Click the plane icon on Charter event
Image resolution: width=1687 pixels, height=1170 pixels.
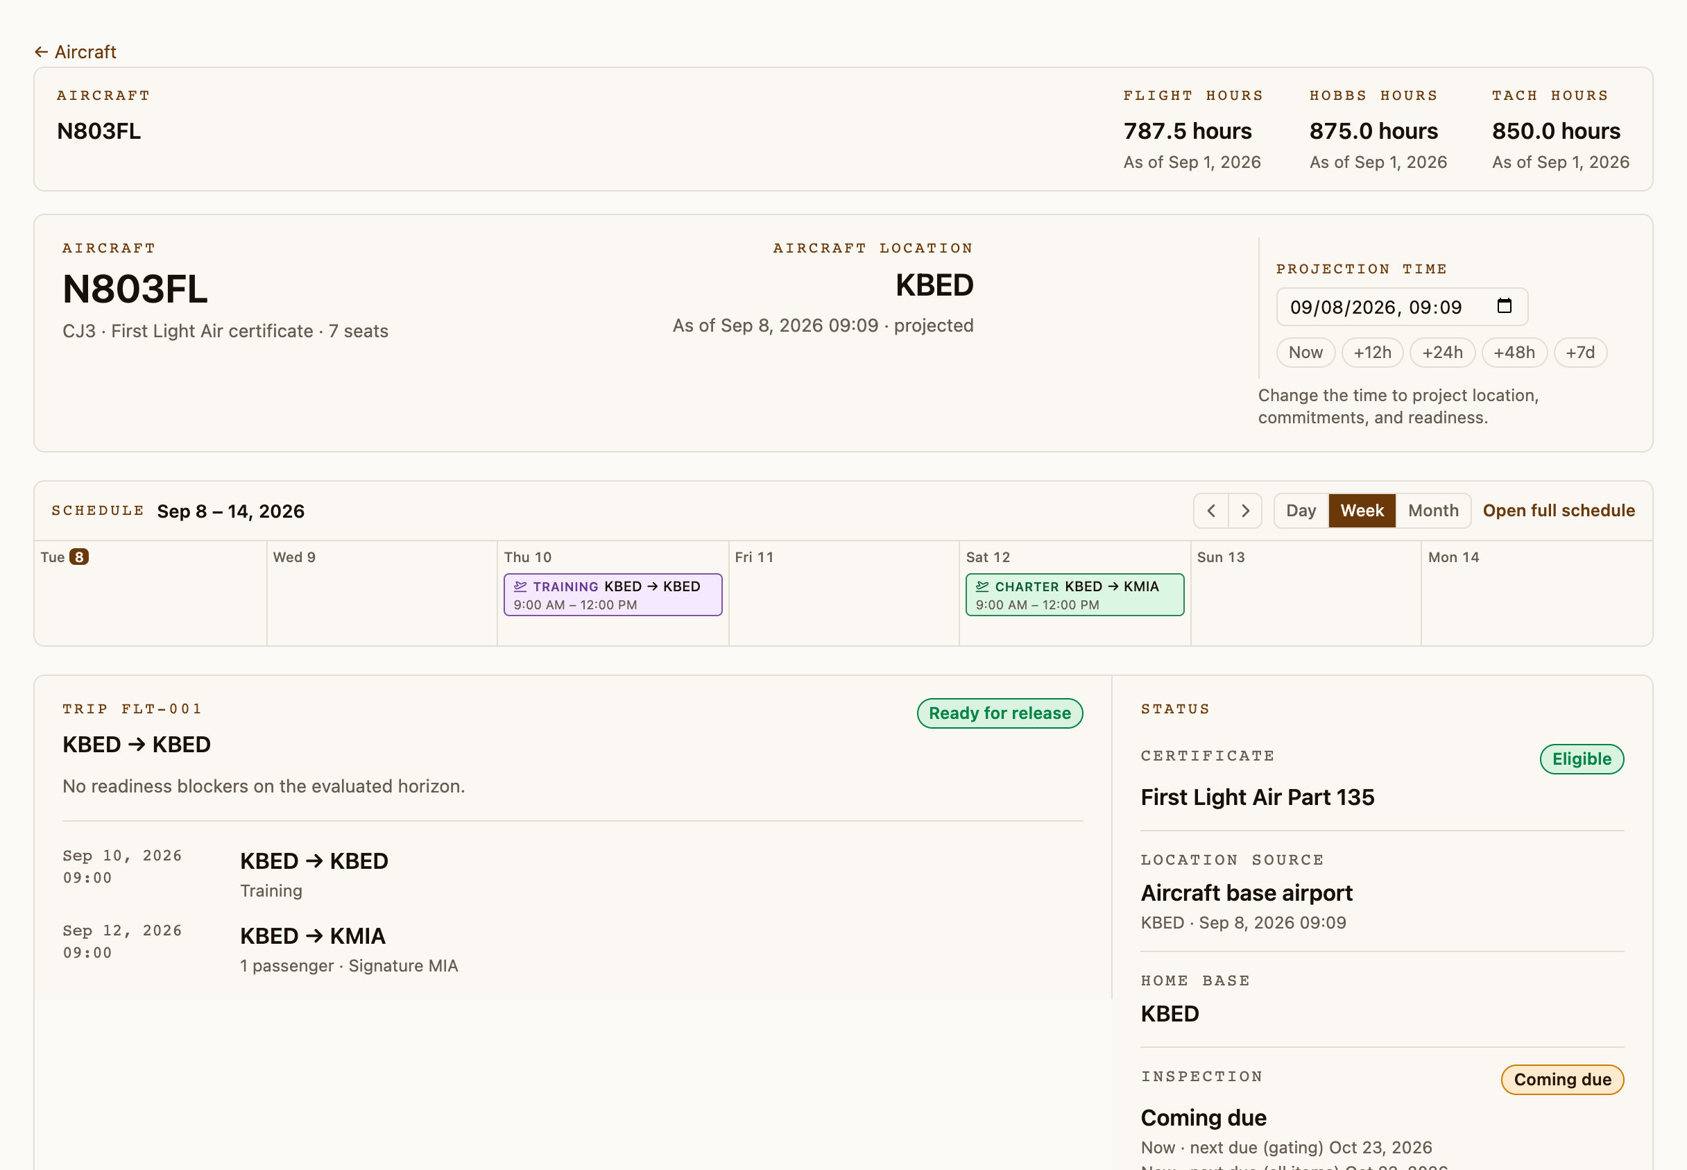tap(982, 586)
